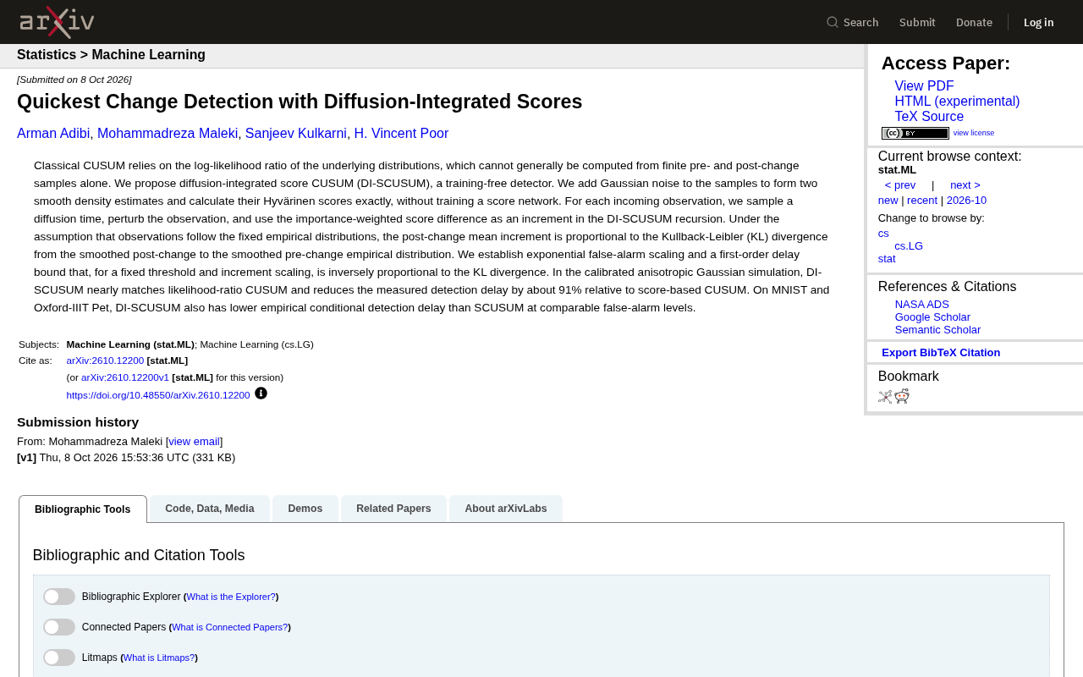The width and height of the screenshot is (1083, 677).
Task: Turn on the Litmaps toggle
Action: [x=59, y=658]
